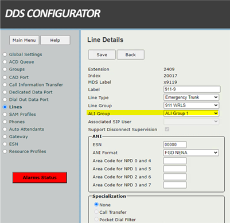
Task: Click the Help button
Action: (x=55, y=40)
